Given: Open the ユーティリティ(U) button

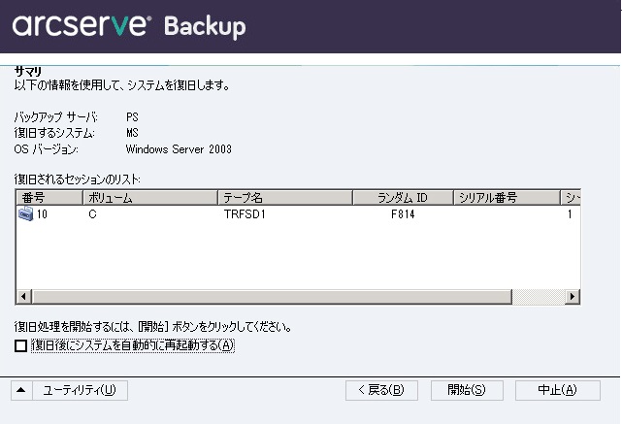Looking at the screenshot, I should [80, 390].
